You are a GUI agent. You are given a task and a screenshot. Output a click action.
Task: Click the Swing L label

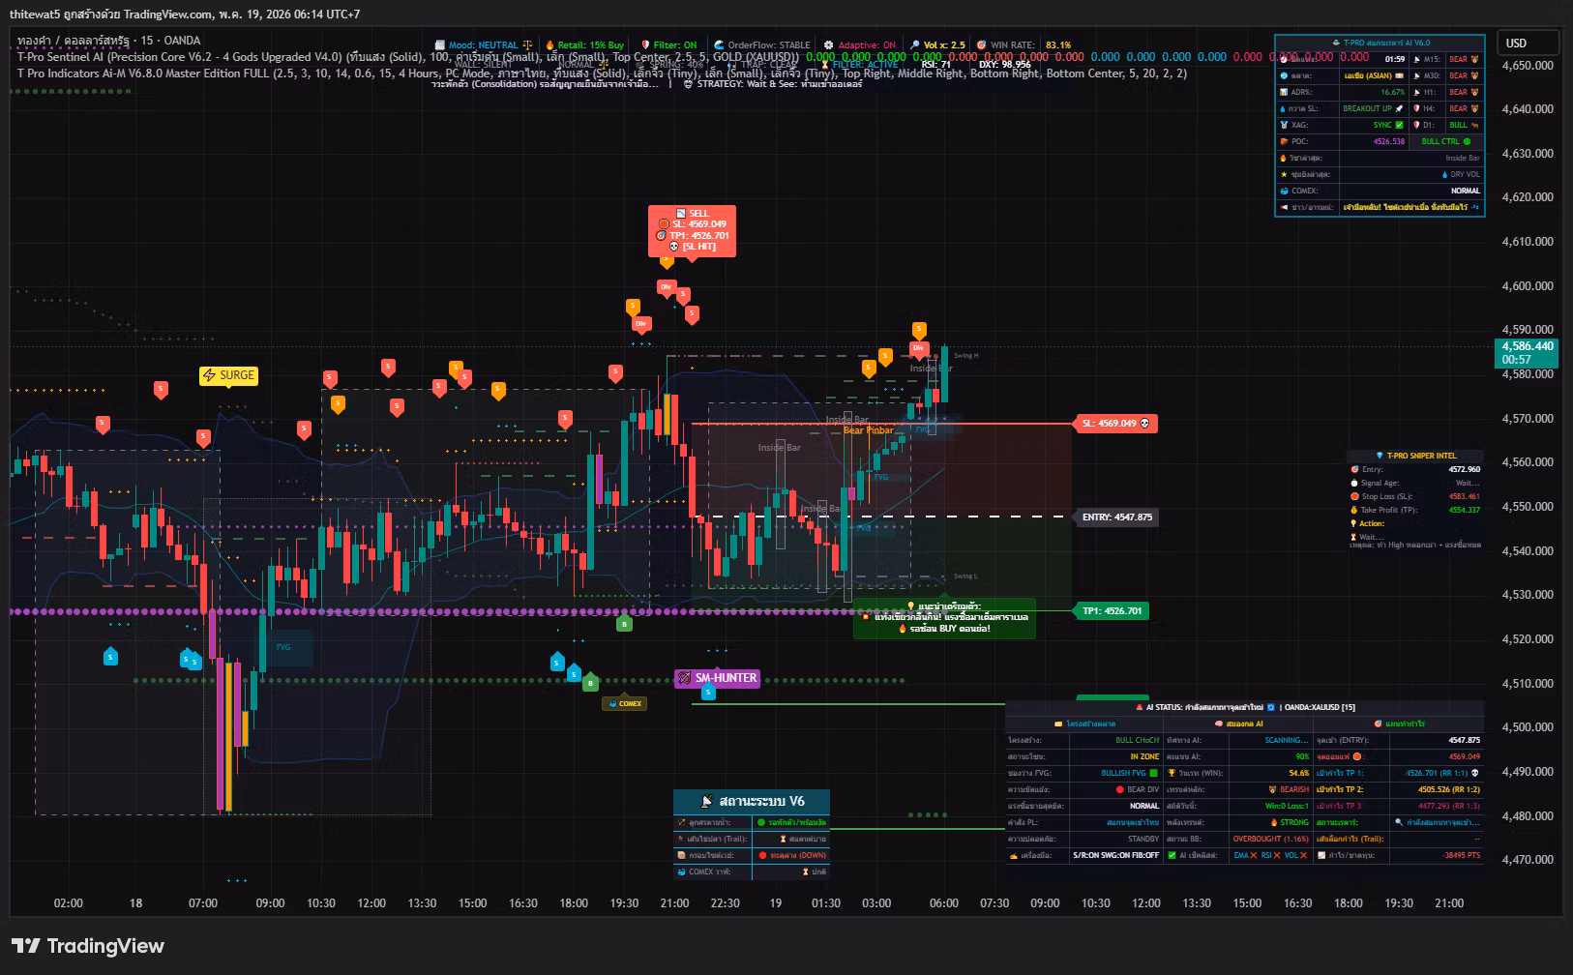[x=965, y=576]
